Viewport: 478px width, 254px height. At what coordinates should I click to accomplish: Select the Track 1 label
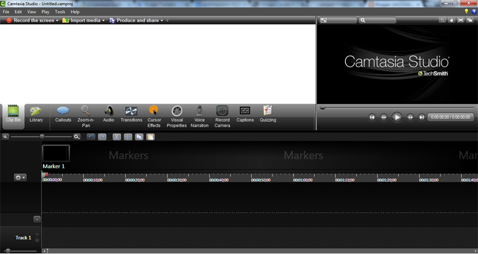(x=23, y=237)
